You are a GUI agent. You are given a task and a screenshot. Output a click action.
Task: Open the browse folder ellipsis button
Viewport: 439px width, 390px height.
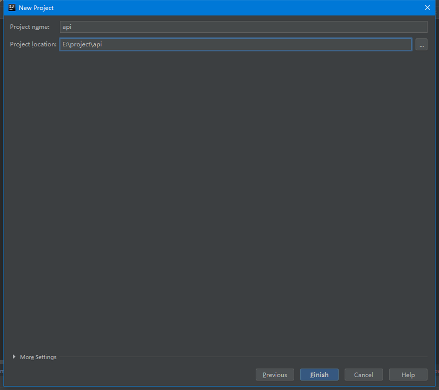pos(422,44)
